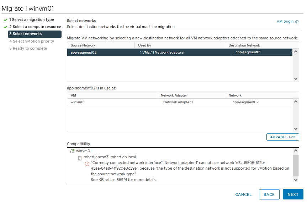This screenshot has width=307, height=203.
Task: Click the Destination Network column header
Action: pos(262,45)
